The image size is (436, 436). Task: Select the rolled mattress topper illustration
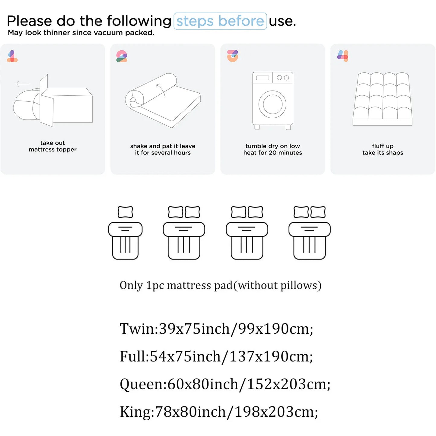tap(163, 100)
